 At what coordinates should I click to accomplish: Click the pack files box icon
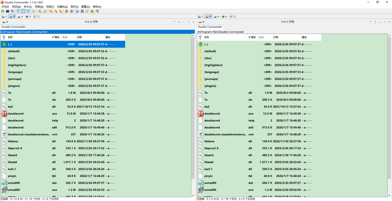coord(66,11)
